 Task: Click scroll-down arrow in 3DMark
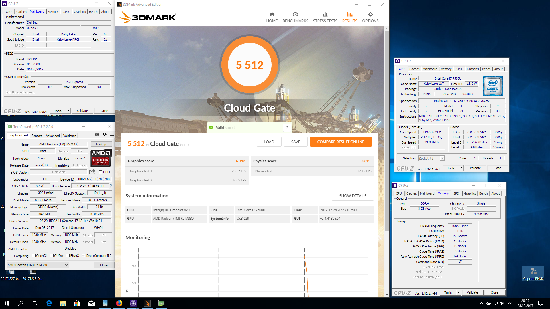[387, 295]
